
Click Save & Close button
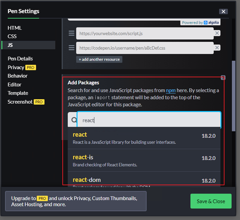pos(211,201)
